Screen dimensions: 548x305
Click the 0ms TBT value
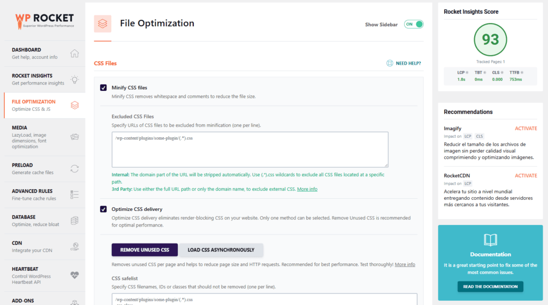pyautogui.click(x=478, y=80)
